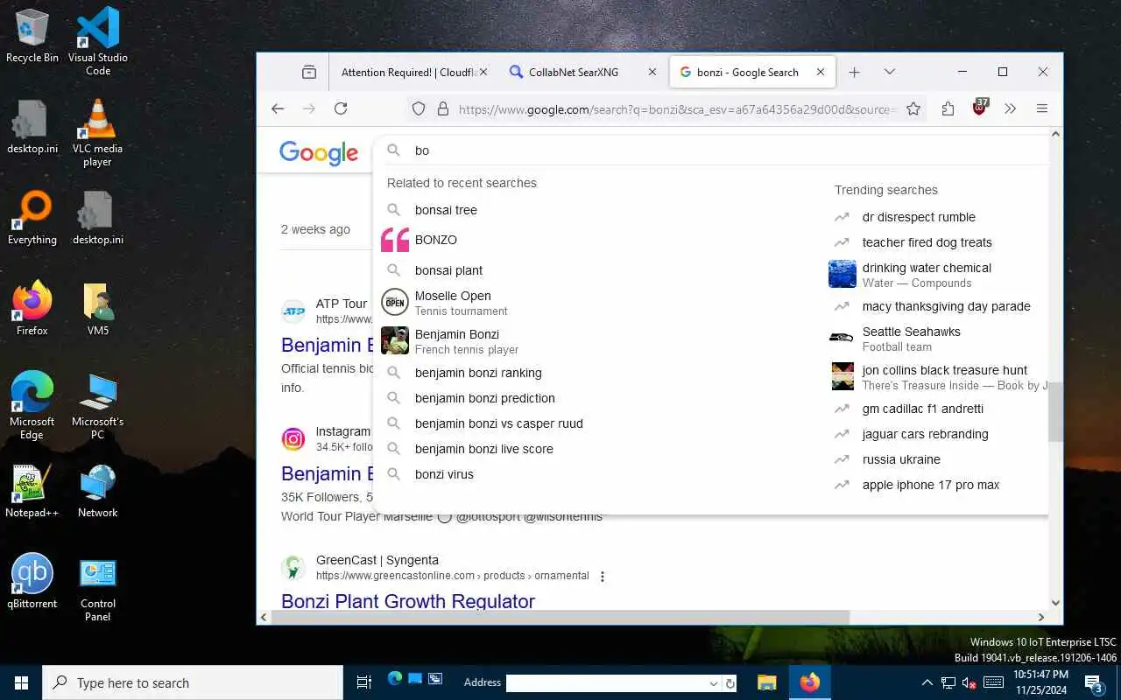Select trending 'macy thanksgiving day parade'
The height and width of the screenshot is (700, 1121).
click(x=946, y=306)
